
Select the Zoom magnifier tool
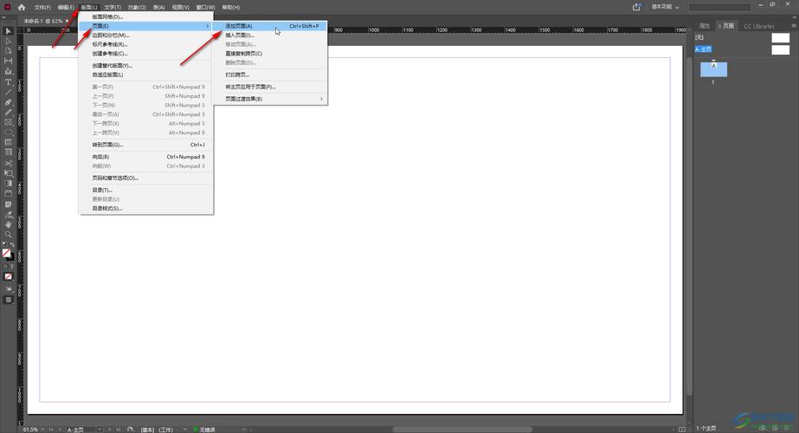[x=8, y=235]
